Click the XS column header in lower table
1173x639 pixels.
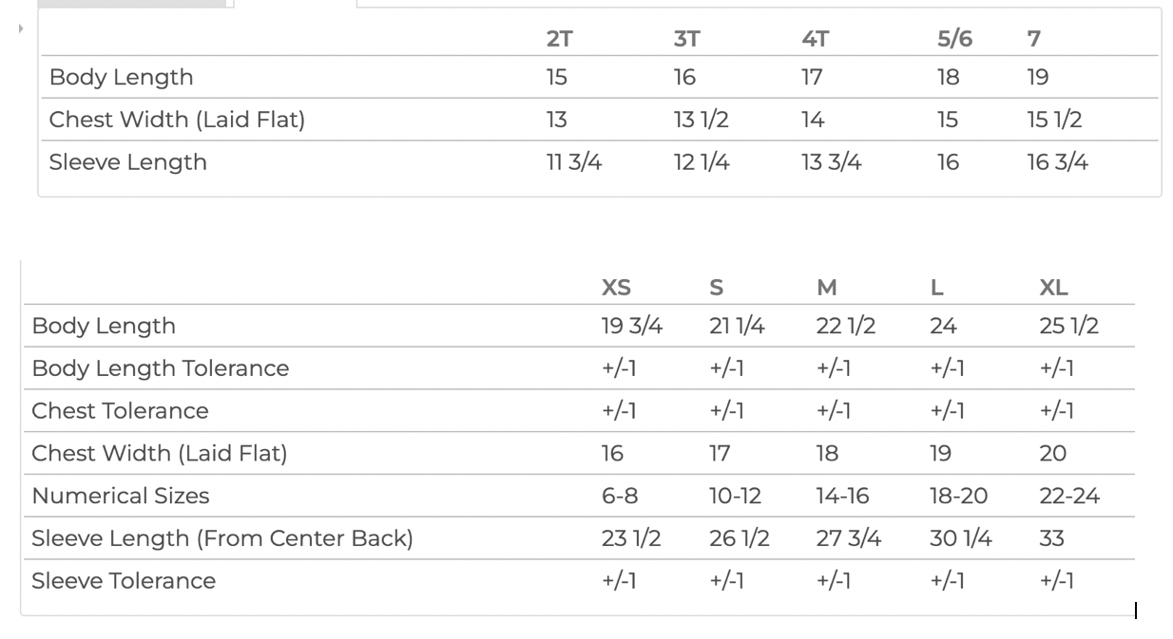coord(616,288)
